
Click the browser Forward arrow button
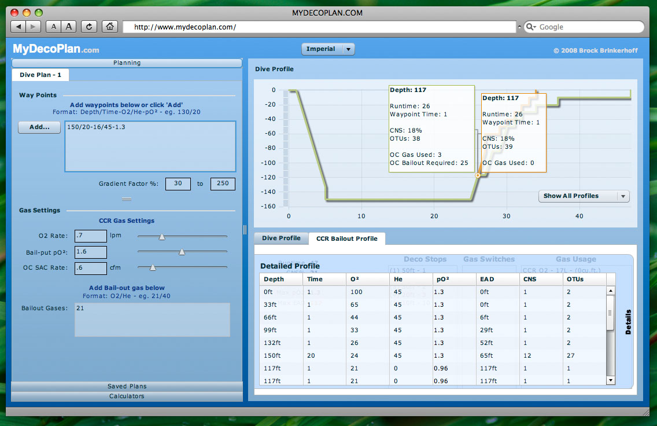[33, 27]
